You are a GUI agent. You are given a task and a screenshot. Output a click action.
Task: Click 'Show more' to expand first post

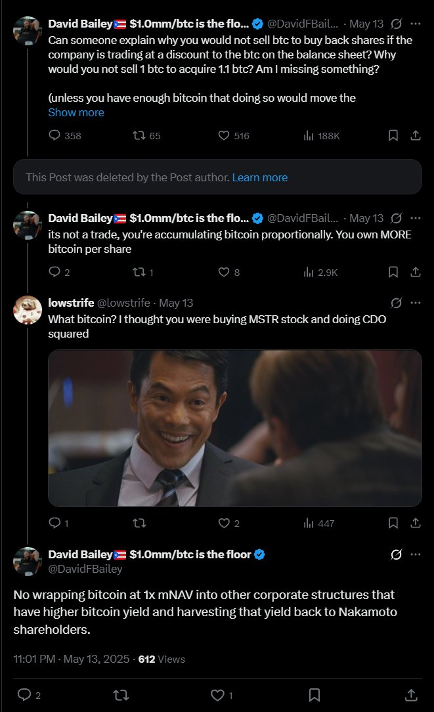(76, 112)
